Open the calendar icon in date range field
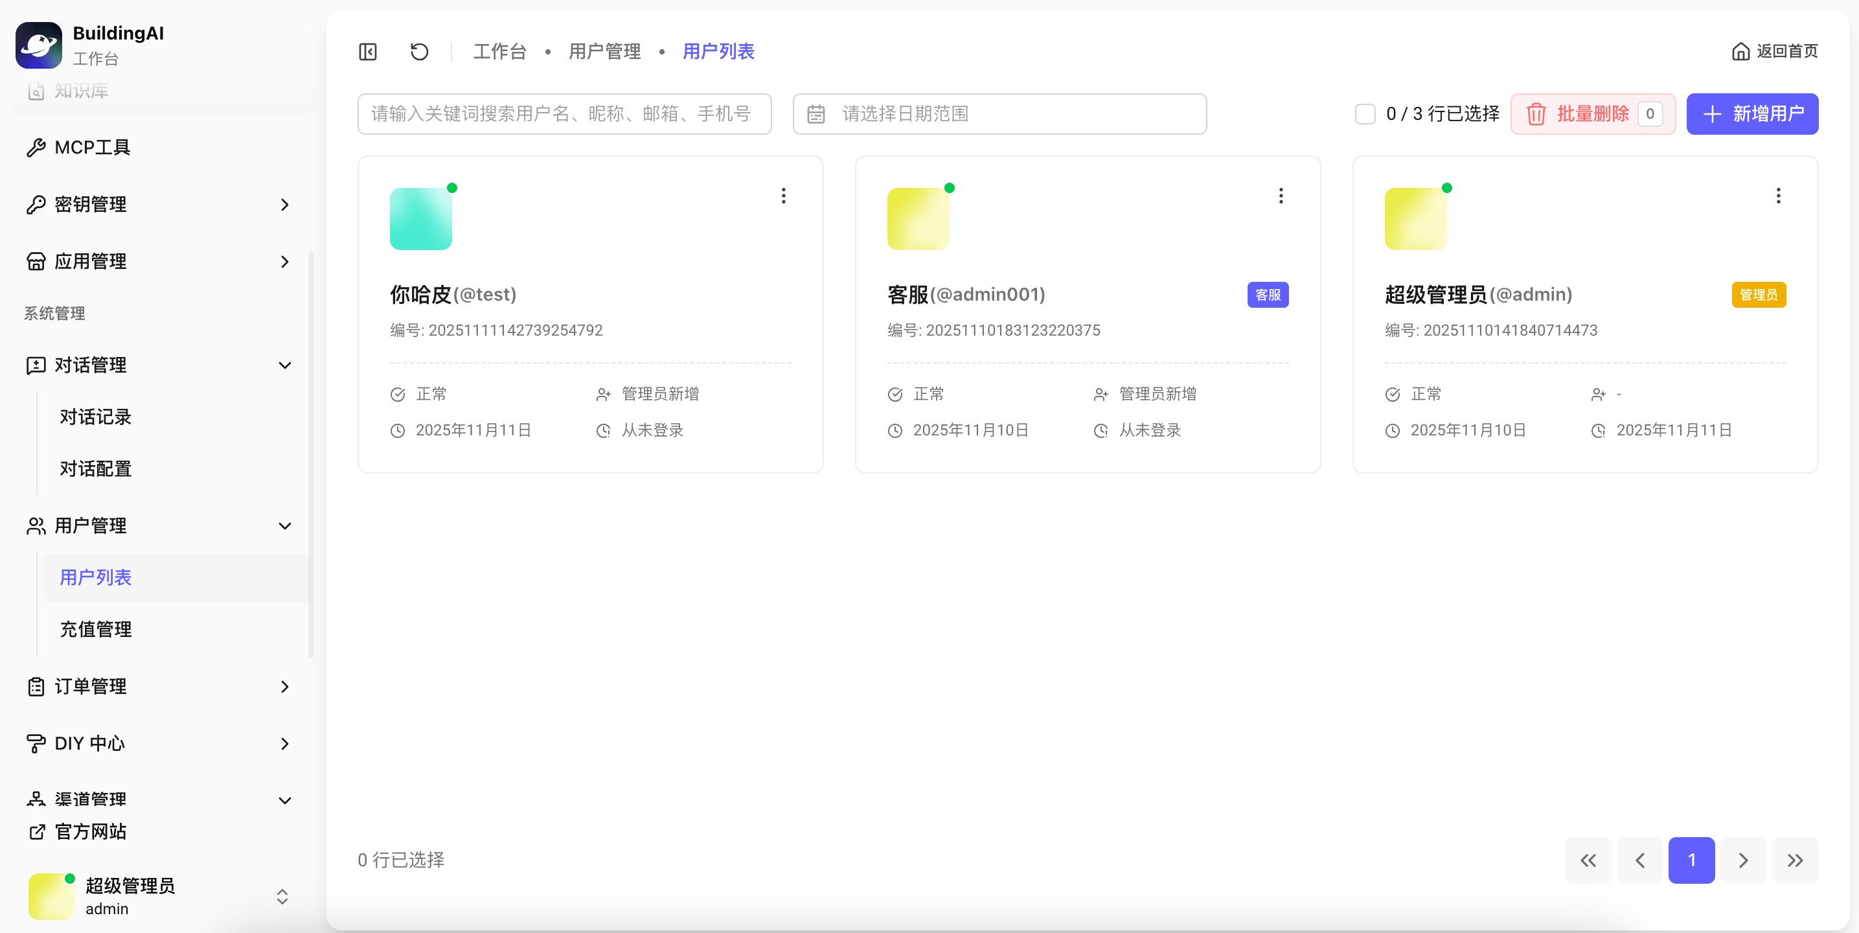The image size is (1859, 933). (x=816, y=113)
